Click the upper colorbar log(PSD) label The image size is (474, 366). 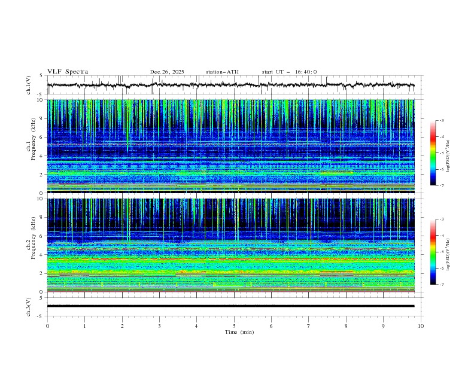(448, 156)
